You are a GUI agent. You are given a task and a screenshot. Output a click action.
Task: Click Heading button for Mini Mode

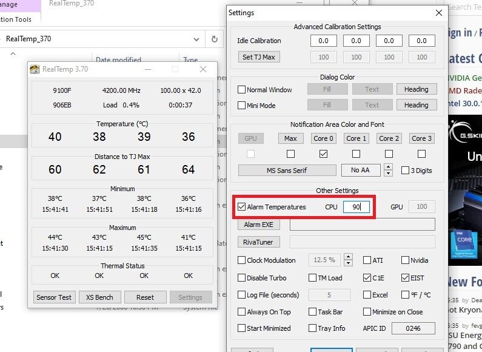tap(416, 105)
